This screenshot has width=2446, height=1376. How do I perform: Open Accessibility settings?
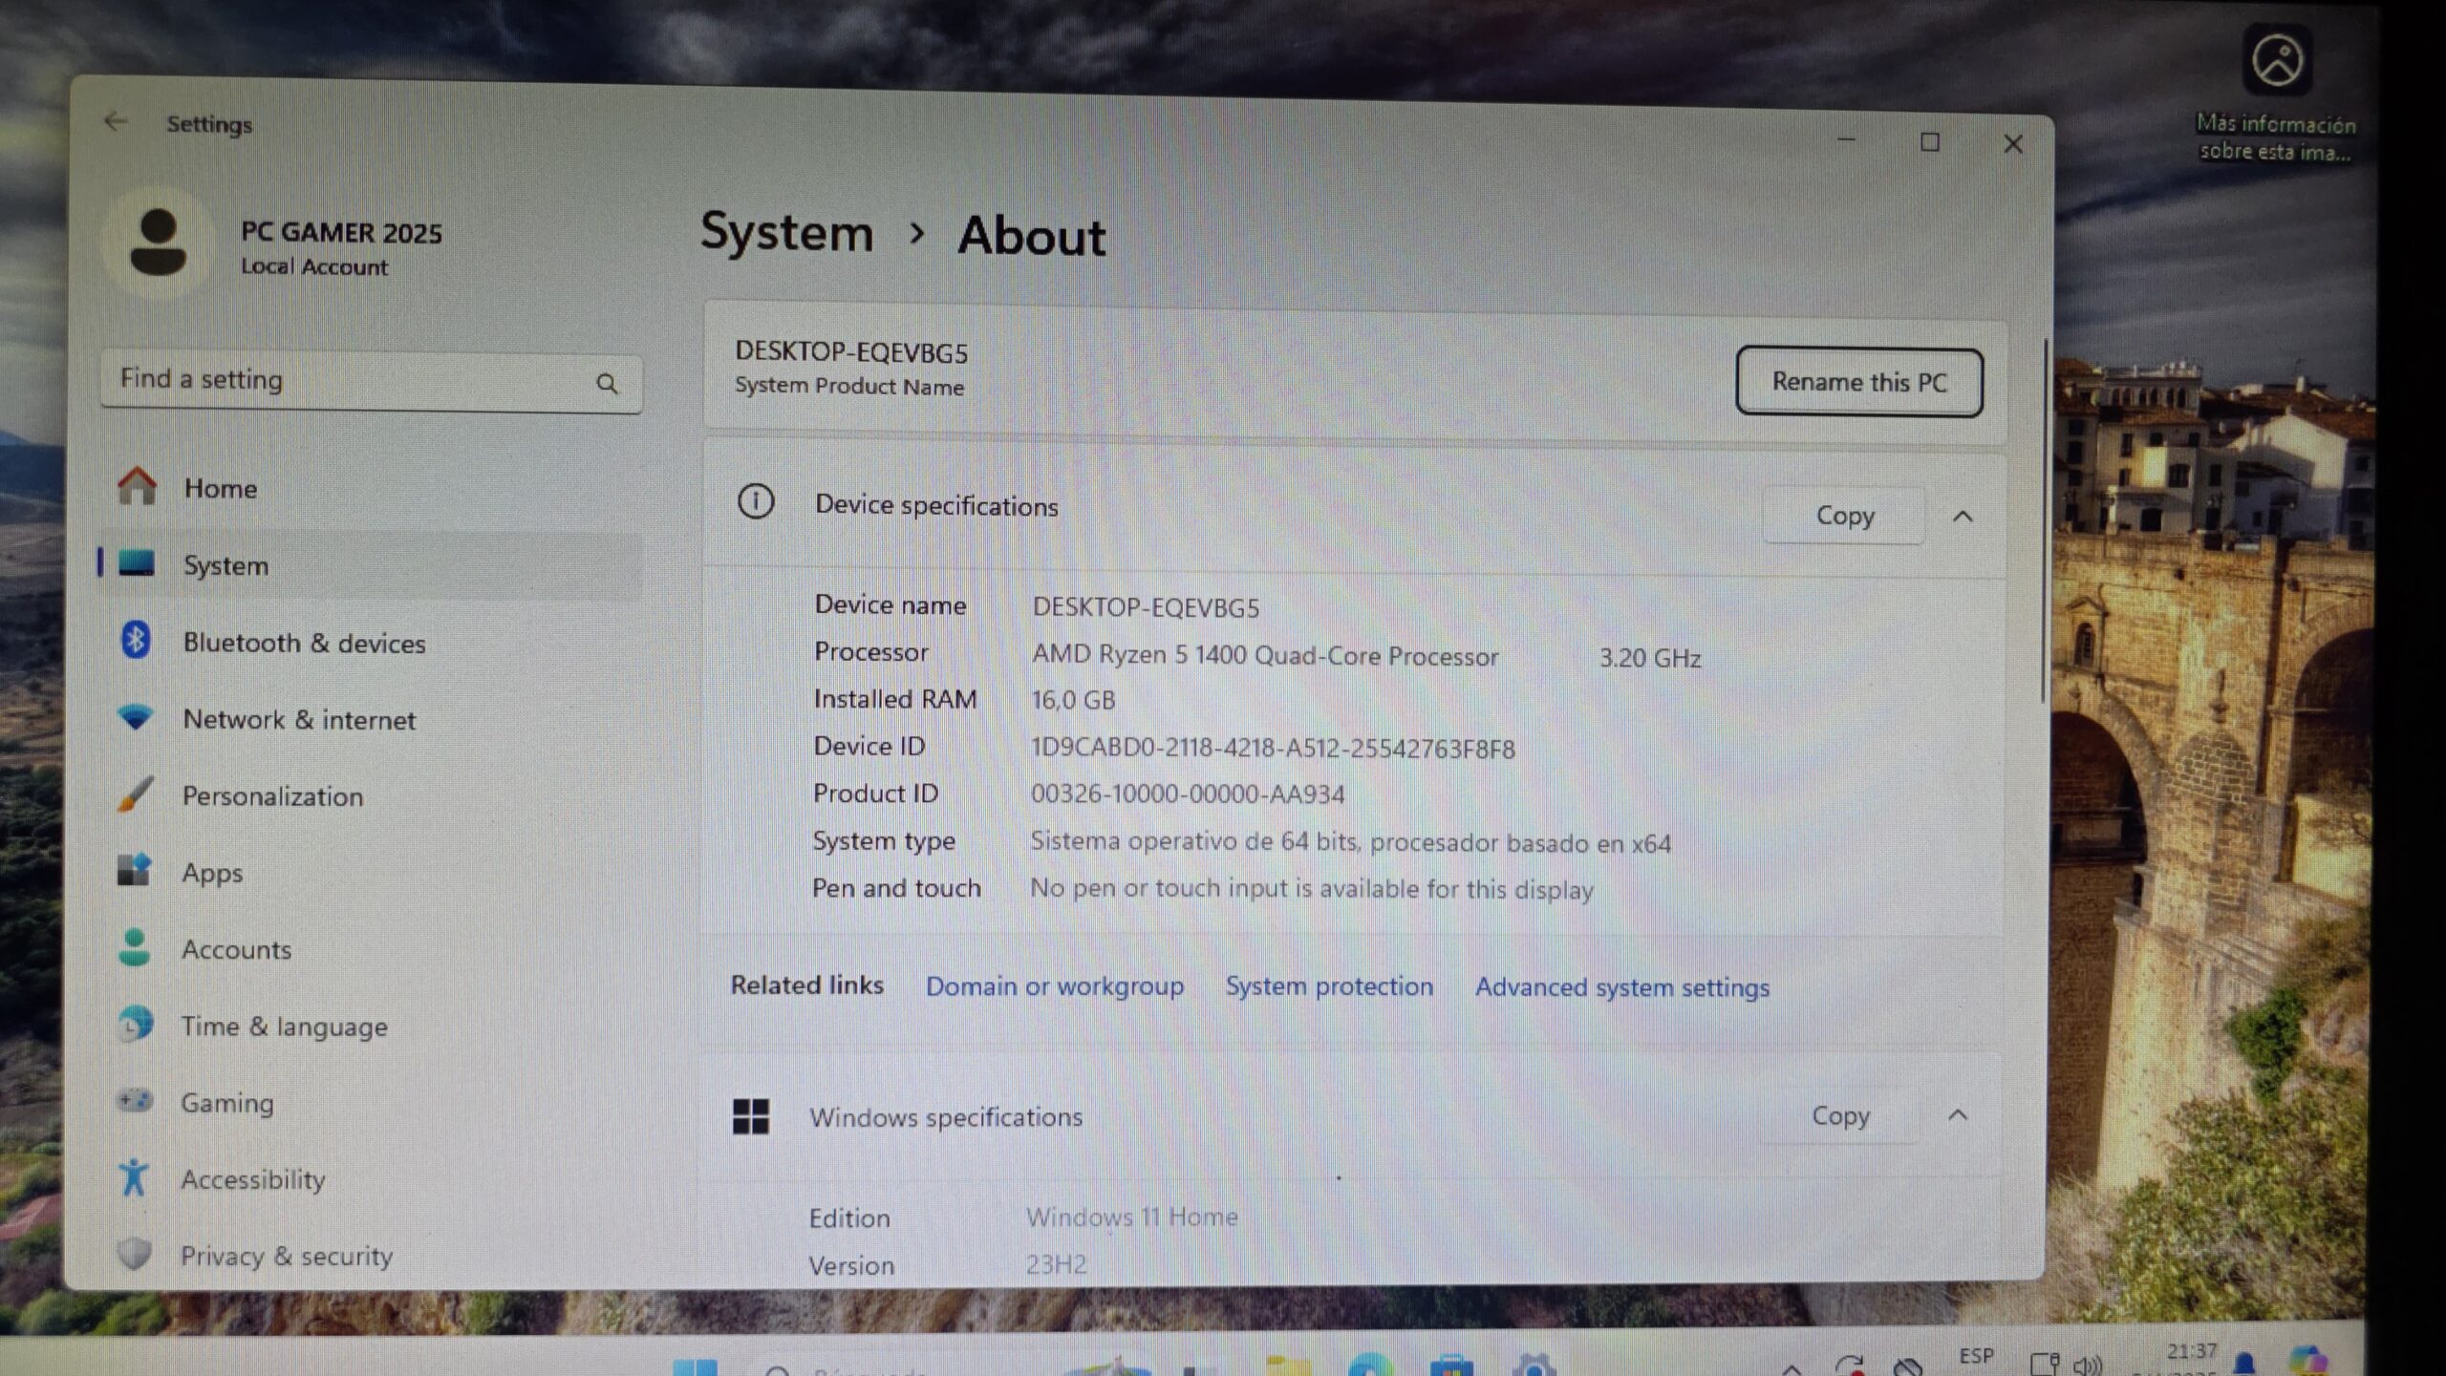click(x=253, y=1179)
